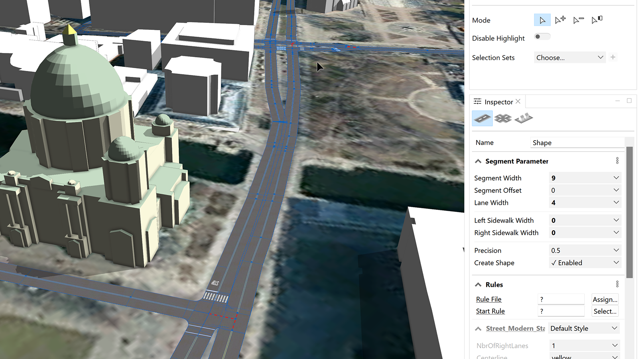Open the Selection Sets Choose dropdown
This screenshot has width=638, height=359.
[x=569, y=57]
